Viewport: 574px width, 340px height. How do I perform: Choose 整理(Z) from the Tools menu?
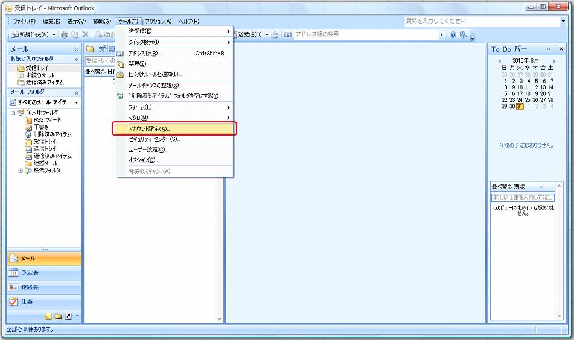(x=174, y=64)
